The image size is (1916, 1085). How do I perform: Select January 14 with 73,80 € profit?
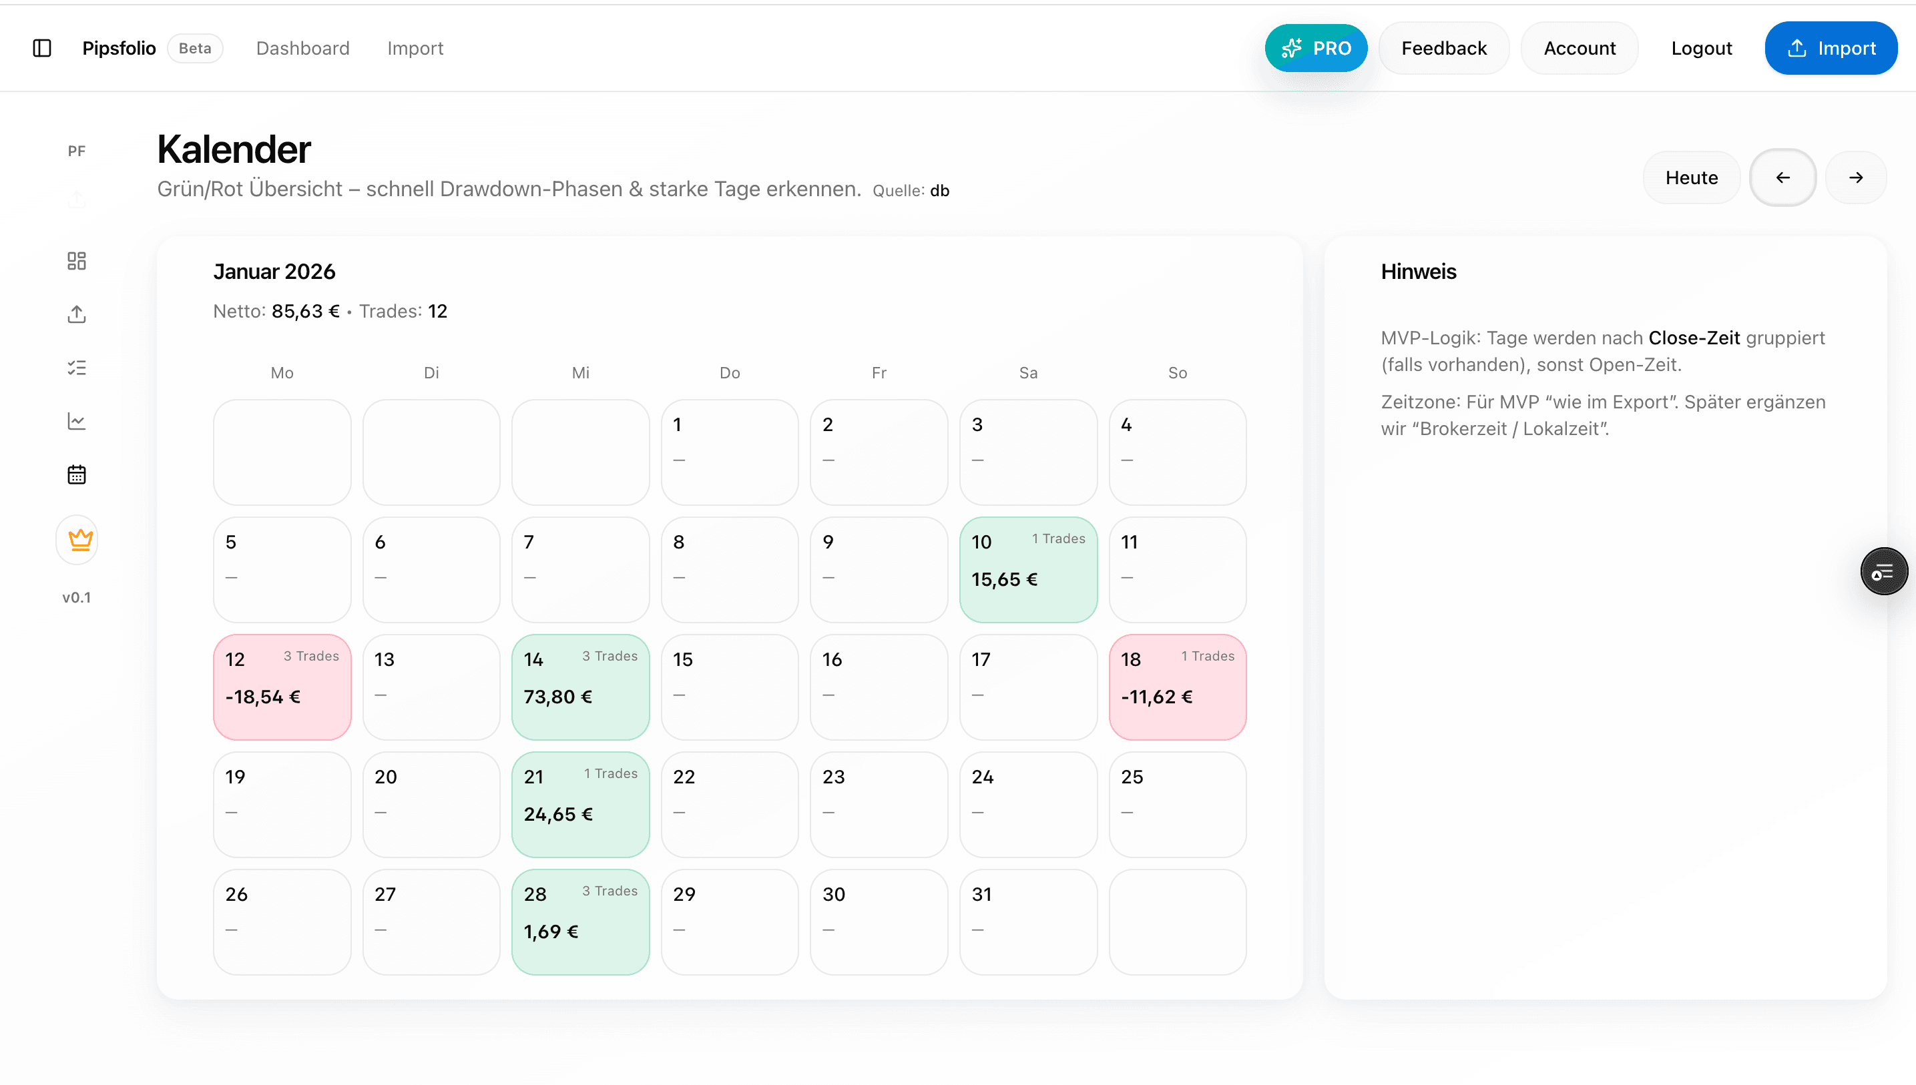pyautogui.click(x=580, y=687)
